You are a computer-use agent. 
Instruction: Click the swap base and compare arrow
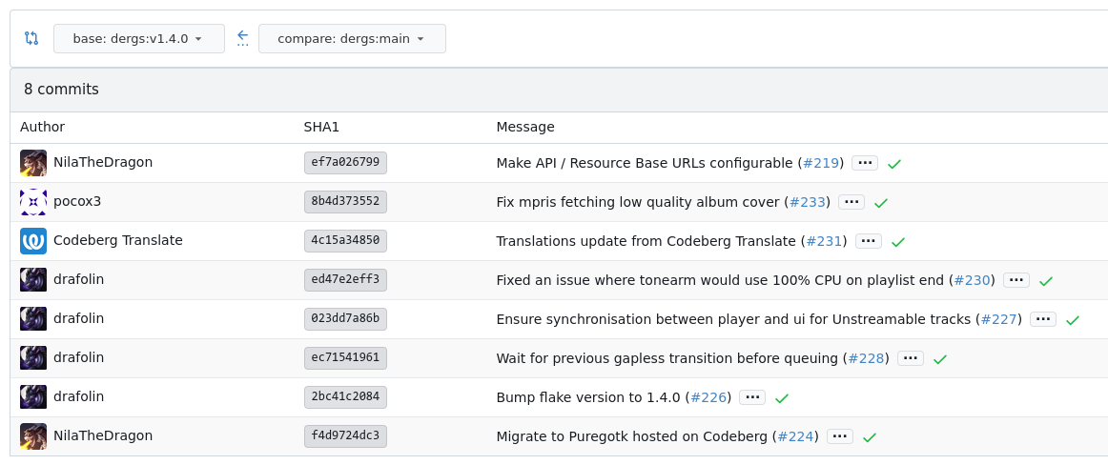pos(242,38)
